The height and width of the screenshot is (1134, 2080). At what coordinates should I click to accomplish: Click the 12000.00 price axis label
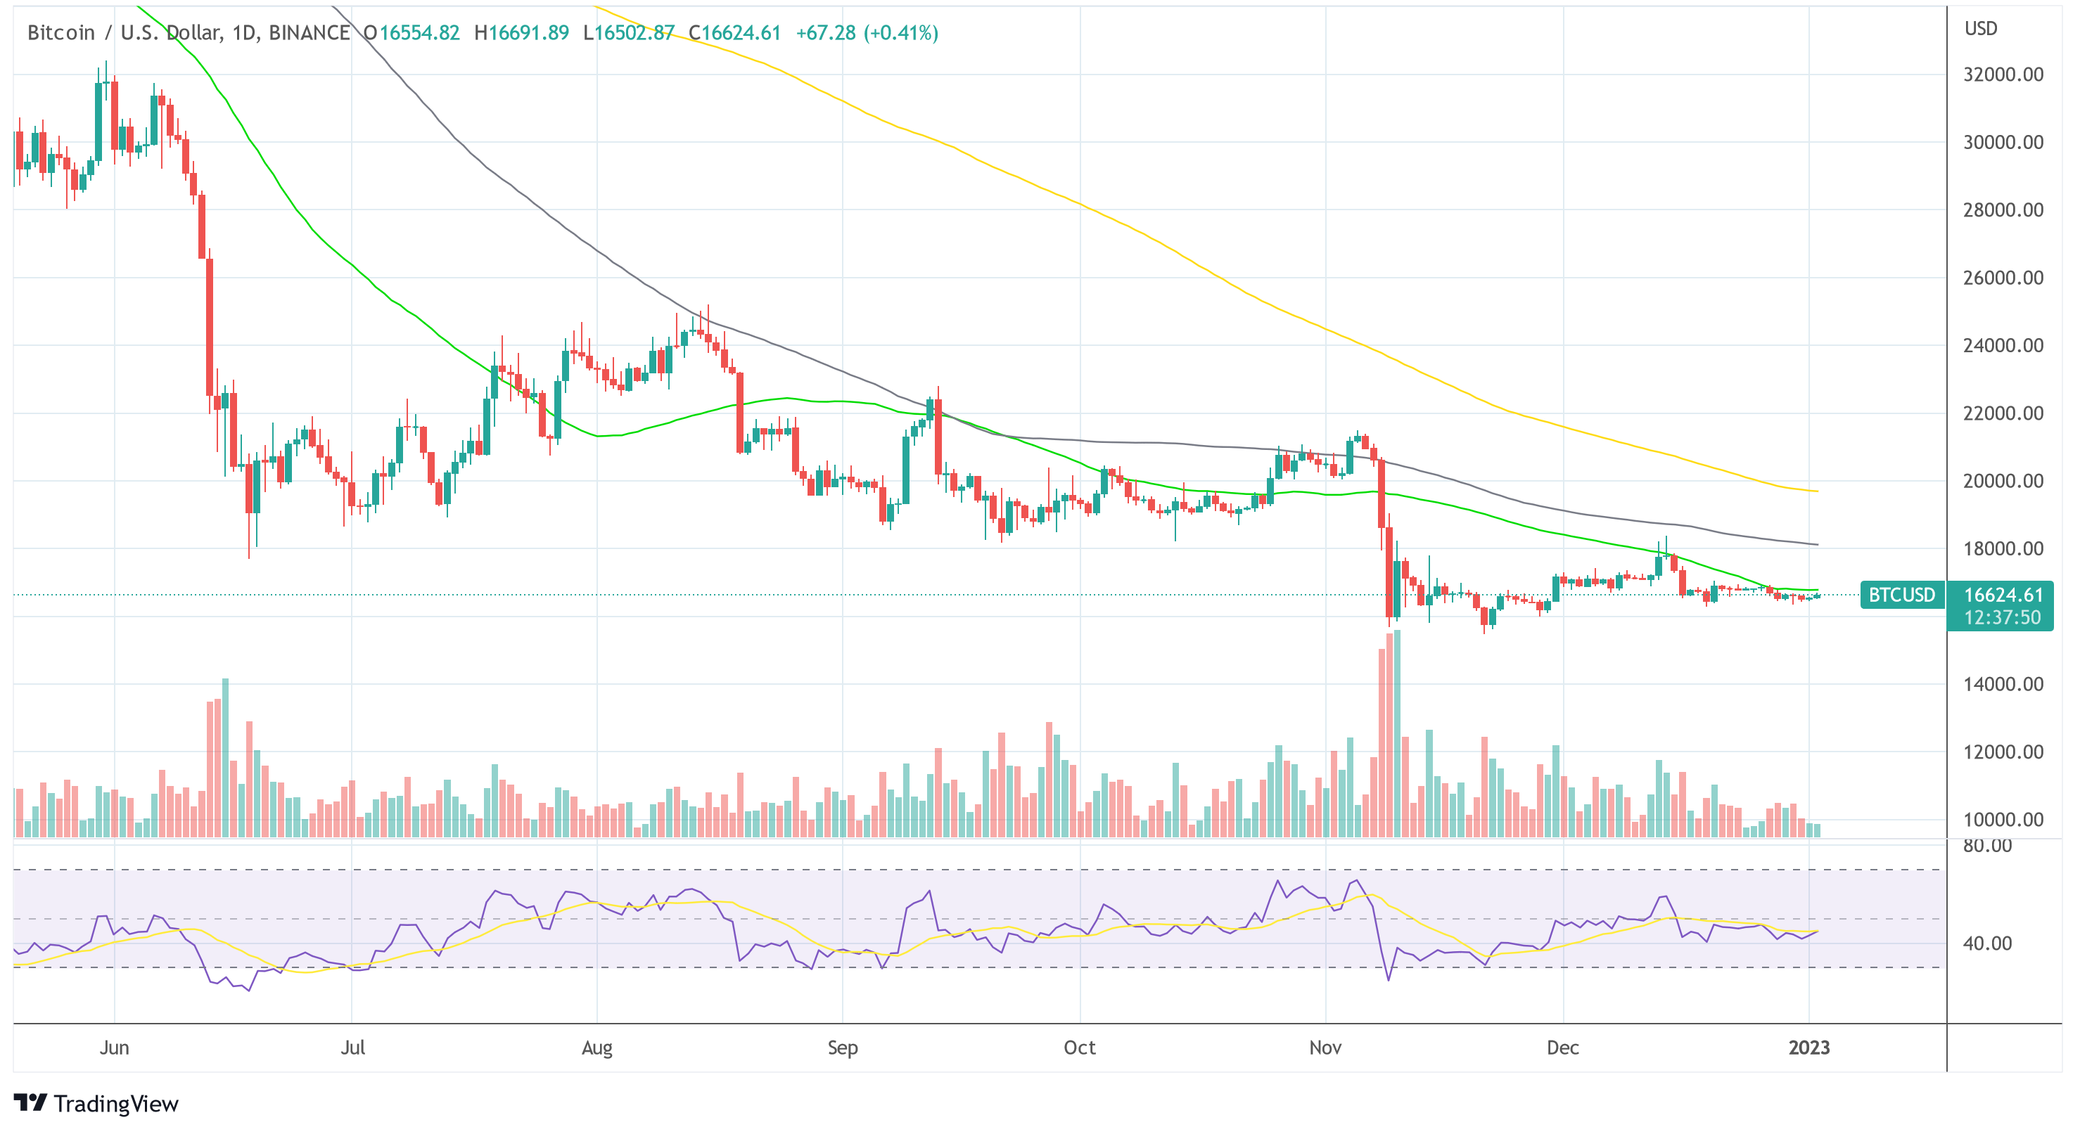click(2003, 752)
